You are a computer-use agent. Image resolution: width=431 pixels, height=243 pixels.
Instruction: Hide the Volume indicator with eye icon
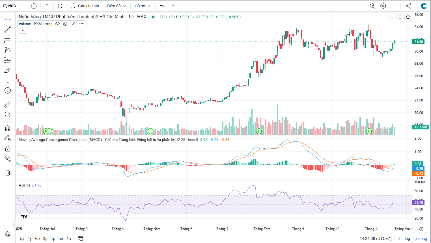point(57,24)
